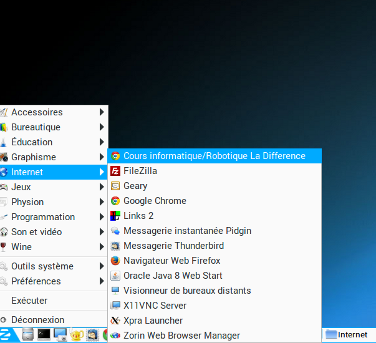Open Thunderbird from the taskbar

tap(92, 334)
